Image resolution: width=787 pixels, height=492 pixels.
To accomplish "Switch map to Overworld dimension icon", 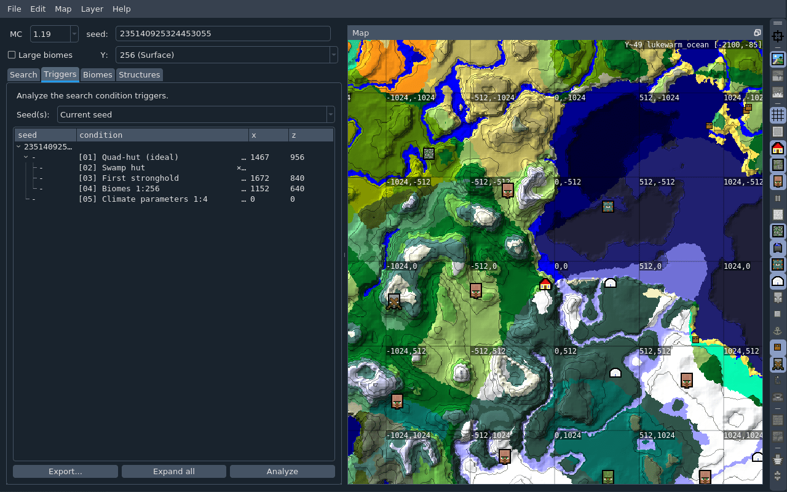I will tap(777, 60).
